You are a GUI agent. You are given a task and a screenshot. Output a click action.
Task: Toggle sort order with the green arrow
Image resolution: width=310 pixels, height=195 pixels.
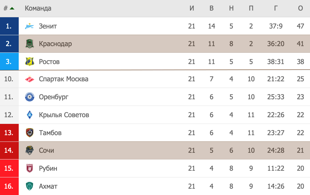[x=12, y=8]
